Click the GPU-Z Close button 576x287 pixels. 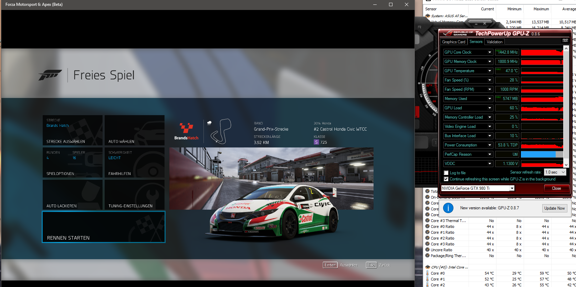(x=556, y=188)
